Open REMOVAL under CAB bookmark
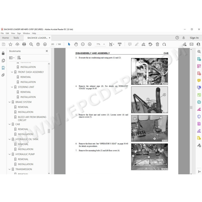202x202 pixels. click(23, 129)
